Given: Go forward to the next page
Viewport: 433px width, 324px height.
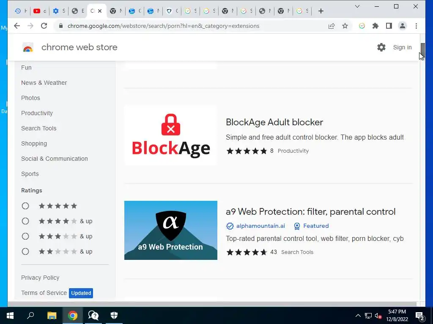Looking at the screenshot, I should coord(30,26).
